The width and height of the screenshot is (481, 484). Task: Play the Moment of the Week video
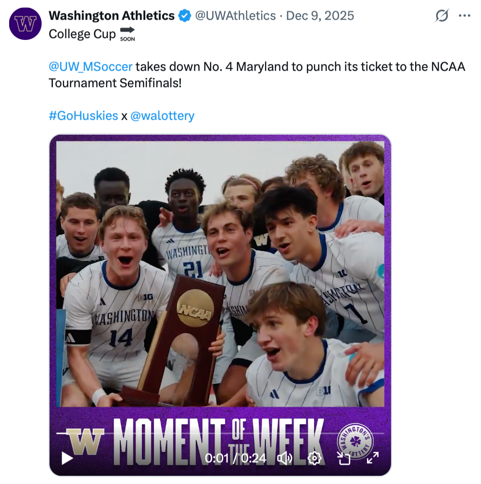[x=67, y=458]
